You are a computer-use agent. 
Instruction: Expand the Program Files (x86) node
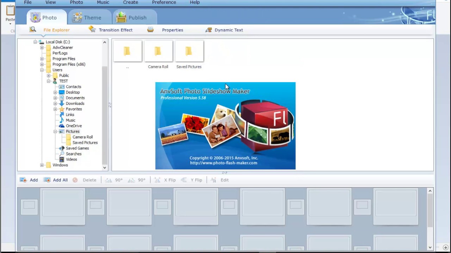tap(42, 64)
